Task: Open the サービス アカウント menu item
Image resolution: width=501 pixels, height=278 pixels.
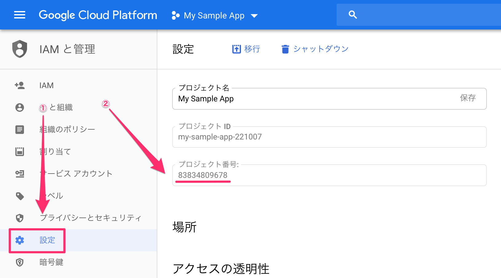Action: click(76, 174)
